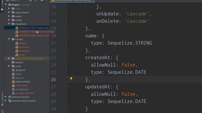202x113 pixels.
Task: Open tracking.js in models
Action: click(x=24, y=51)
